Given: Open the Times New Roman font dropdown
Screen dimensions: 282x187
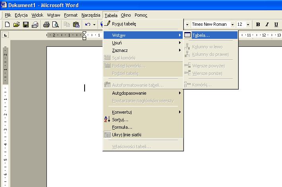Looking at the screenshot, I should tap(232, 25).
